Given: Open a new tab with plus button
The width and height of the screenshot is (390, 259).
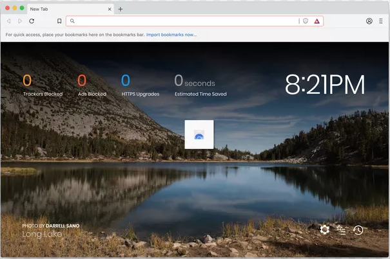Looking at the screenshot, I should tap(121, 9).
